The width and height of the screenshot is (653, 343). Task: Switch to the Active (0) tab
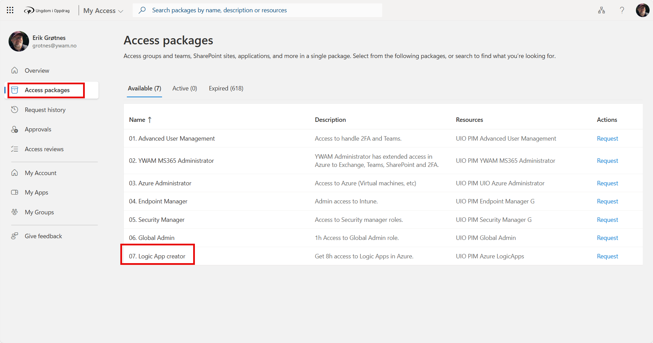click(185, 88)
